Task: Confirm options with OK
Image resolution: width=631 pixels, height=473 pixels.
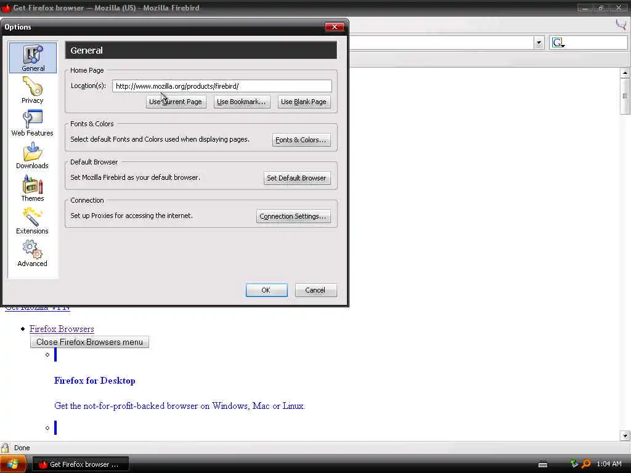Action: click(266, 290)
